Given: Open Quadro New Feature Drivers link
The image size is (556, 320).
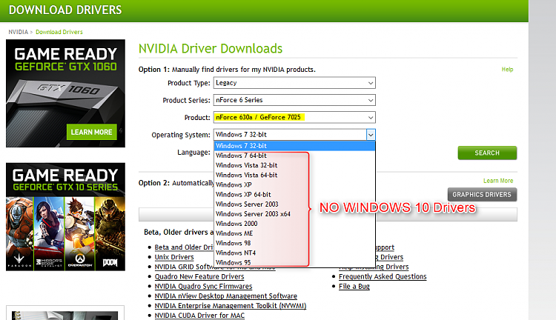Looking at the screenshot, I should (x=199, y=276).
